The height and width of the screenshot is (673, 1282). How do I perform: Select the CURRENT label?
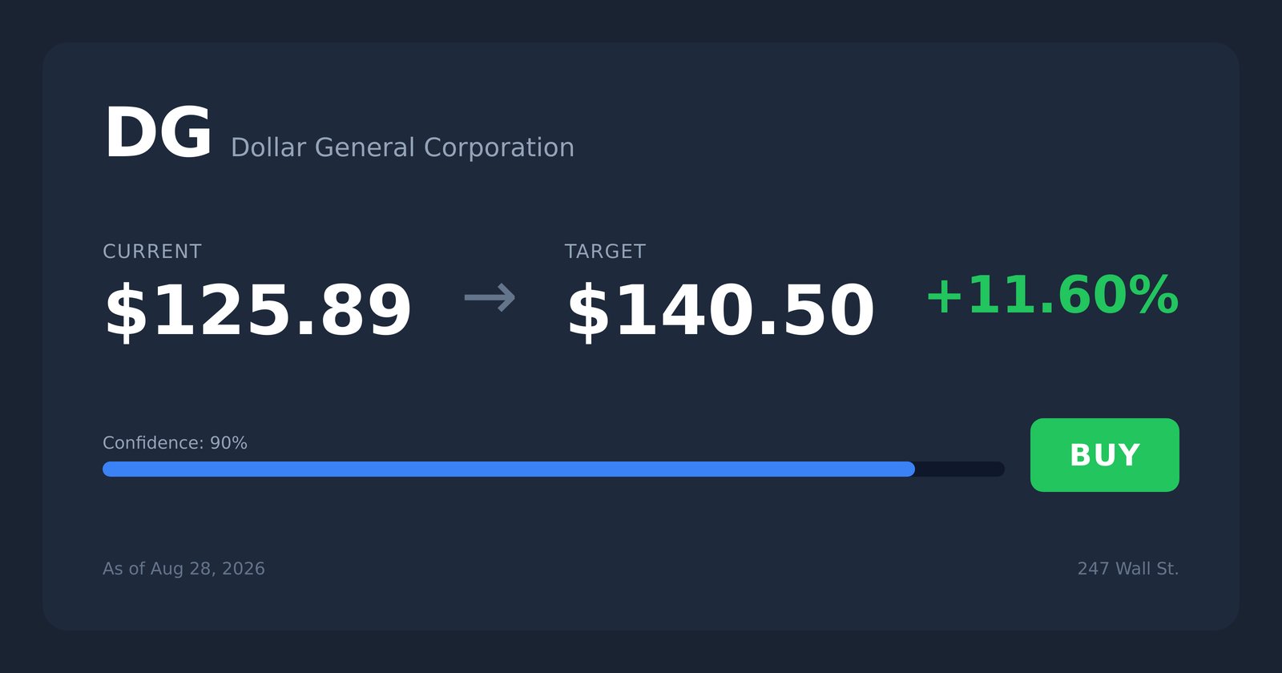point(152,252)
